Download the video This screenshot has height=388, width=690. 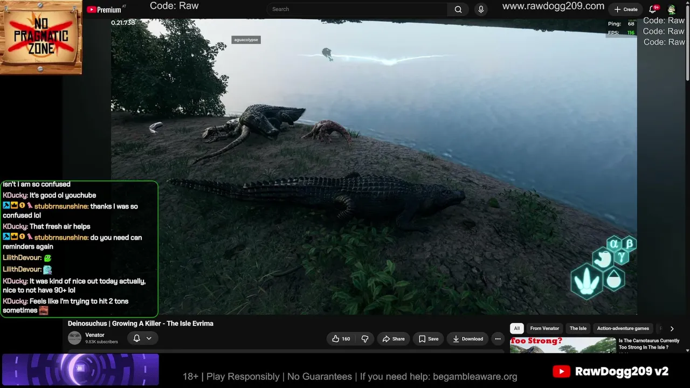[x=468, y=339]
